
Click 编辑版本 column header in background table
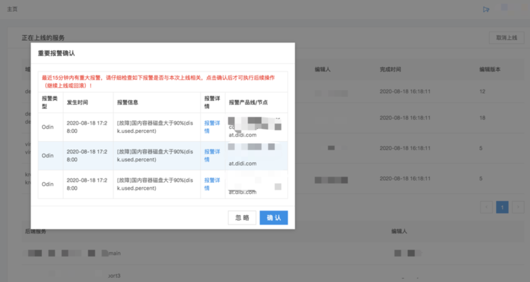pos(490,69)
